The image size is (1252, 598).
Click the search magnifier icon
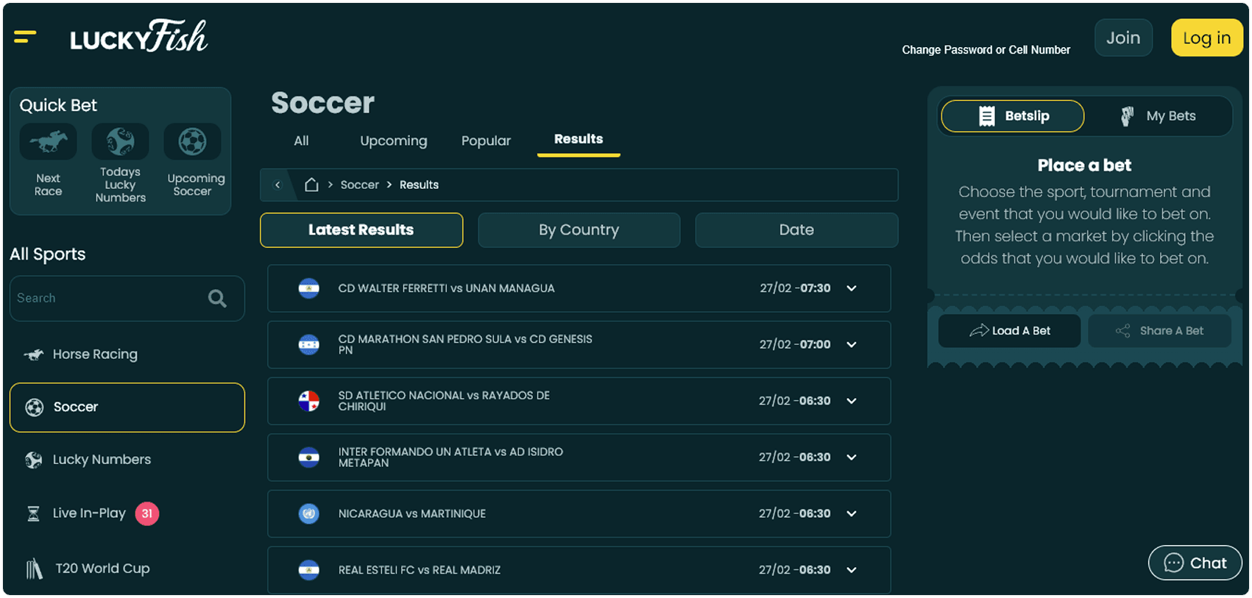tap(217, 298)
